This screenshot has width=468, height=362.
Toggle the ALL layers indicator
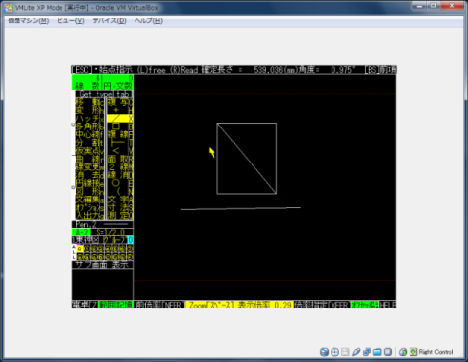click(74, 252)
